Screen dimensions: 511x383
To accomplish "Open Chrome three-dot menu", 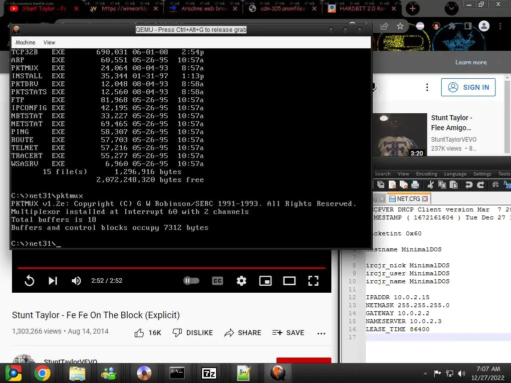I will tap(500, 26).
